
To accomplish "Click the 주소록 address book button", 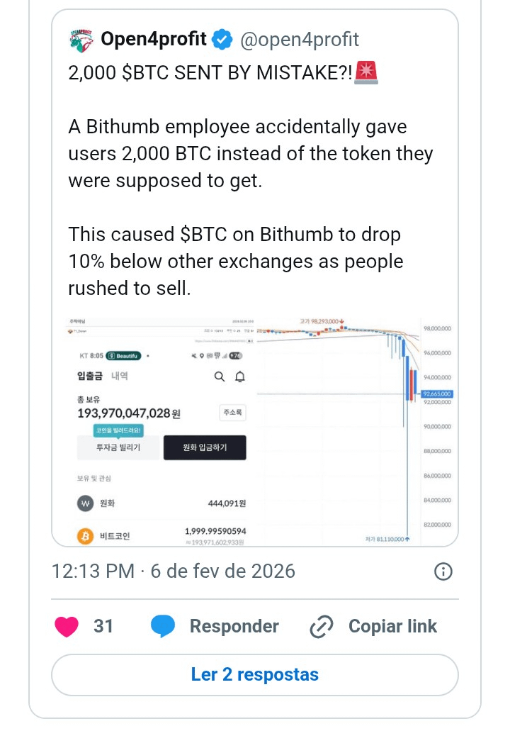I will tap(233, 412).
